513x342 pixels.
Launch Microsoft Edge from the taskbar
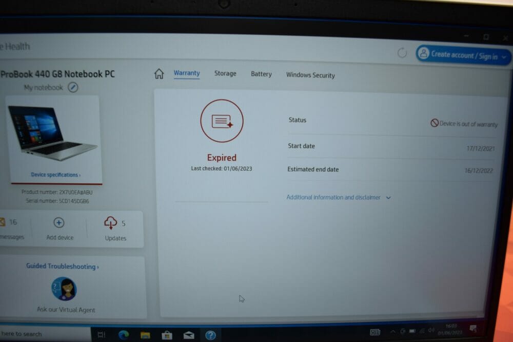[123, 335]
